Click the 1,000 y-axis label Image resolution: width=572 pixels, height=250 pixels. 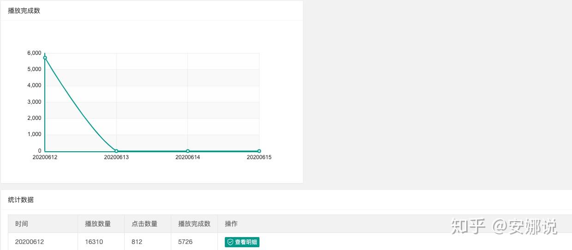click(34, 134)
